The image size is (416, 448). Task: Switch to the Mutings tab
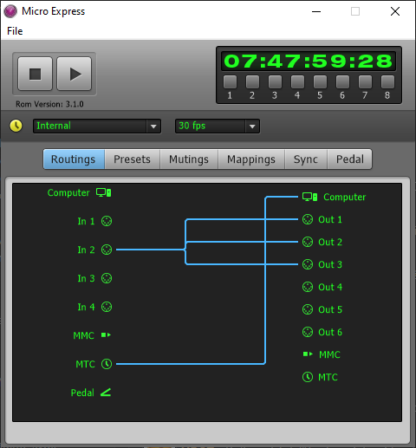189,159
